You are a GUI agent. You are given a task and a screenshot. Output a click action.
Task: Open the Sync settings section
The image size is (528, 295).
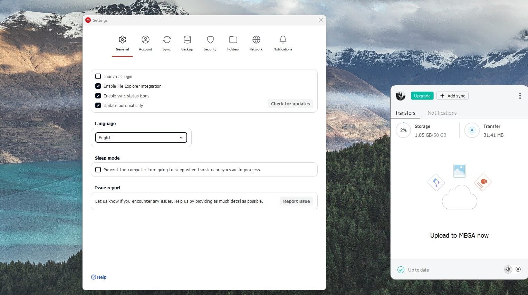(x=167, y=43)
